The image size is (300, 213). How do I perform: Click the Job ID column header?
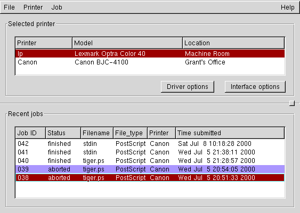pos(30,133)
